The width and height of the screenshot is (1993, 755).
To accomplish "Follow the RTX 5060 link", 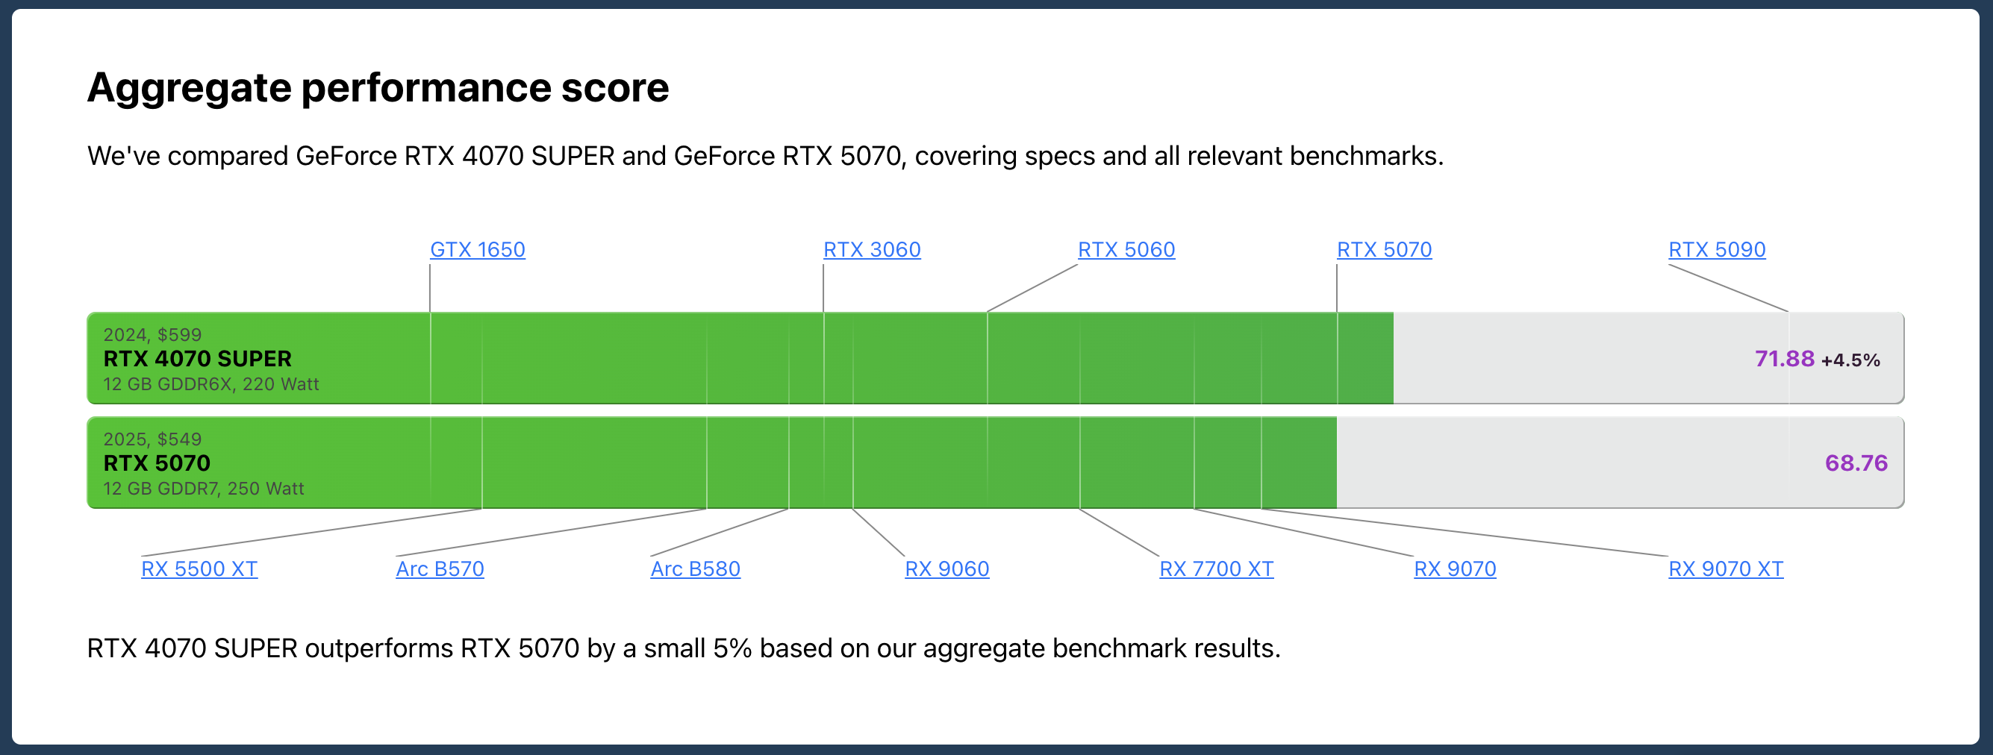I will 1126,250.
